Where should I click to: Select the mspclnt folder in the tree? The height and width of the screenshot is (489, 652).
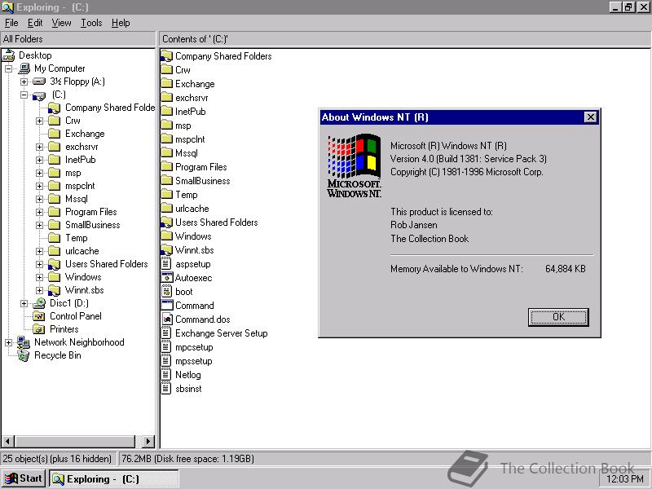coord(80,186)
